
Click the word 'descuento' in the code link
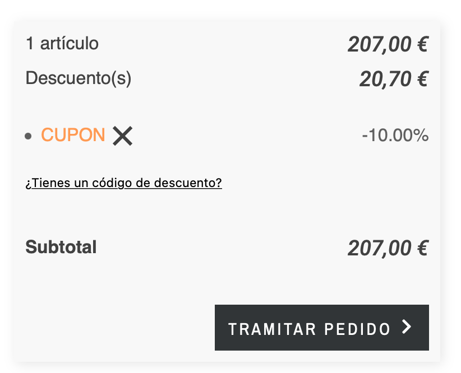[x=190, y=183]
